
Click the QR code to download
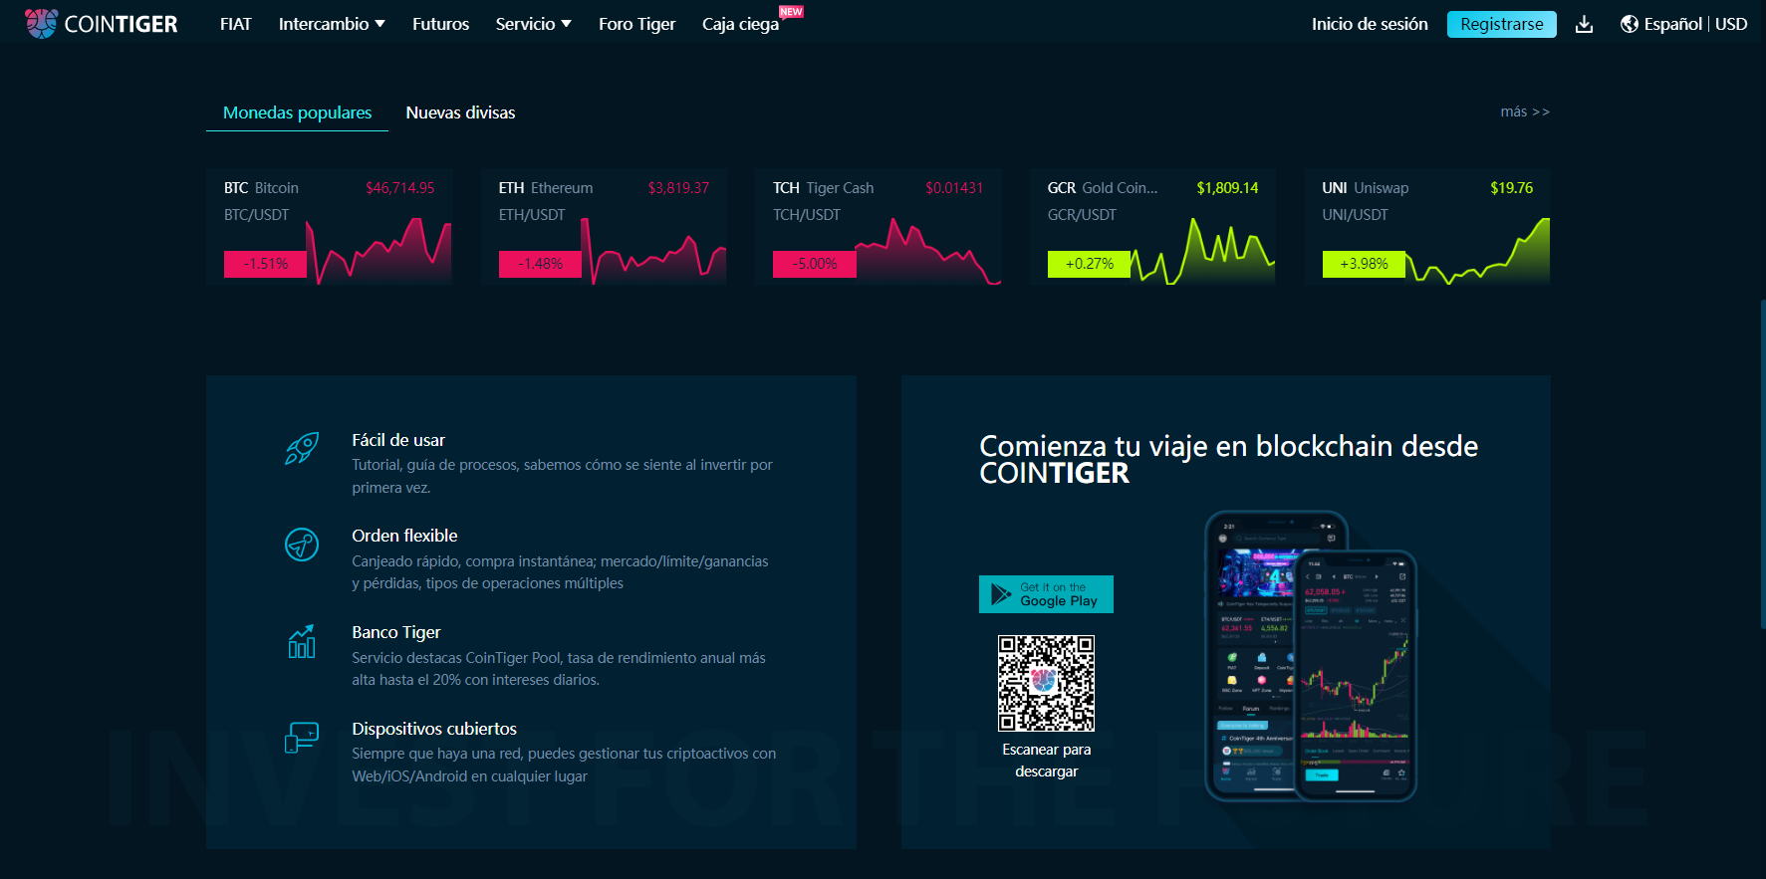tap(1046, 683)
